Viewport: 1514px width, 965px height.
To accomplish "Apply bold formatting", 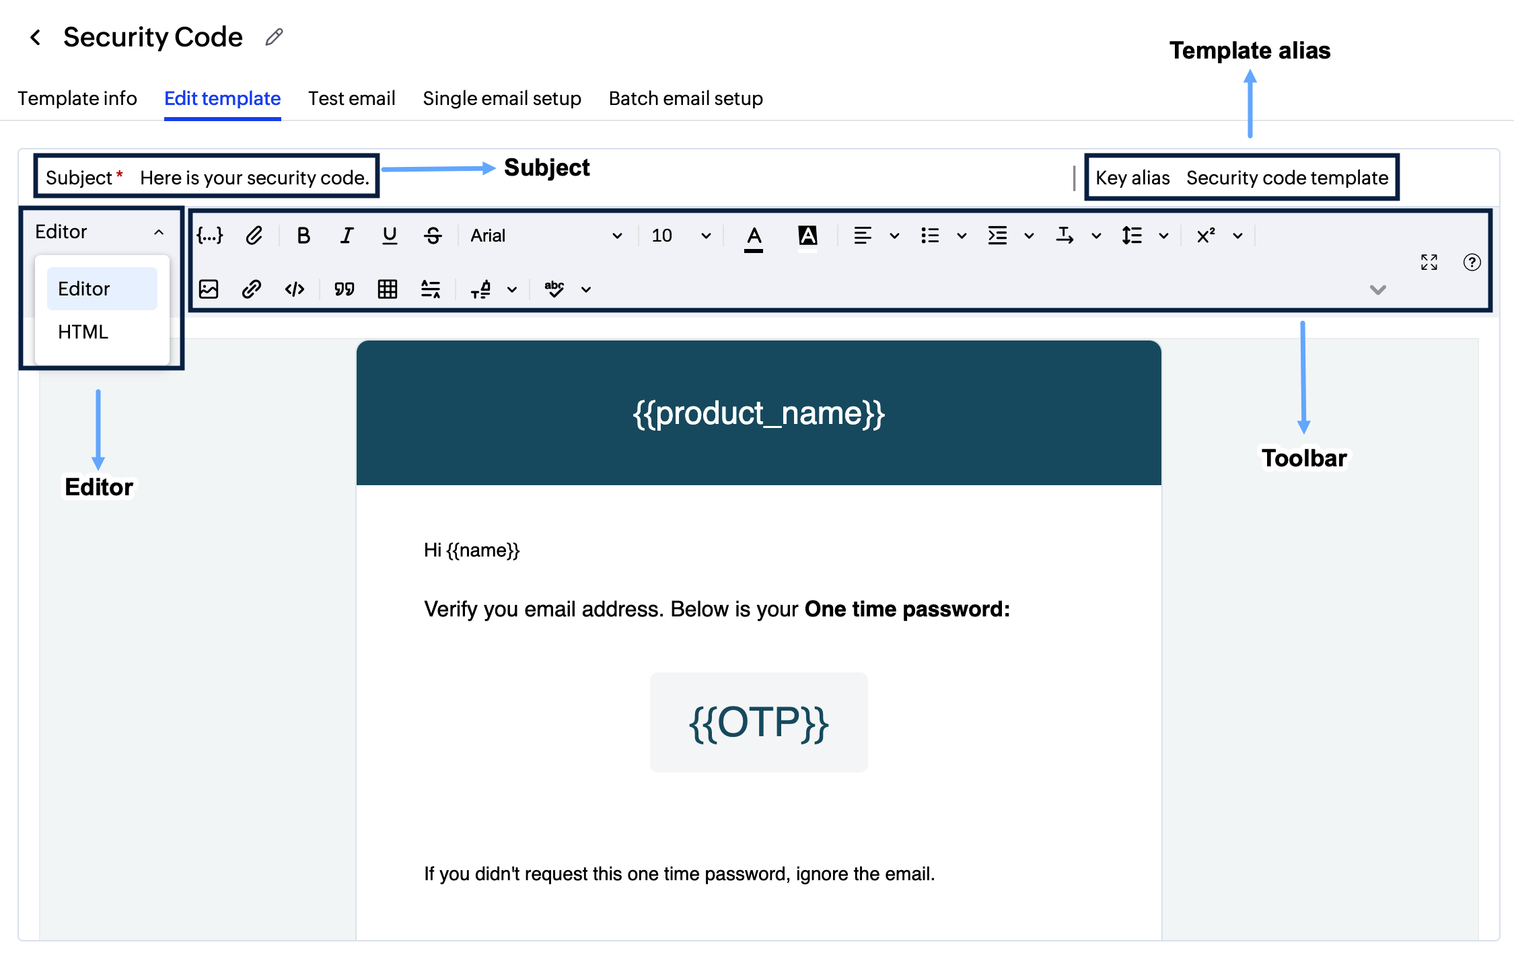I will 303,235.
